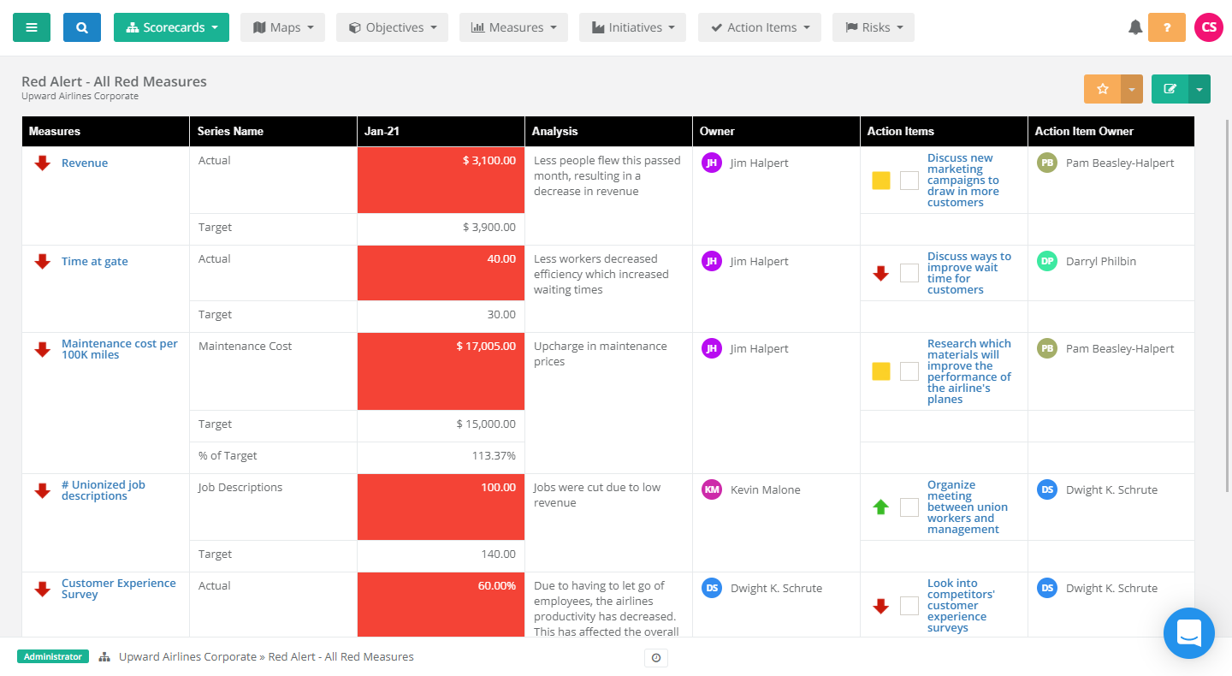Screen dimensions: 1232x676
Task: Check the box beside 'Organize meeting between union workers'
Action: click(909, 507)
